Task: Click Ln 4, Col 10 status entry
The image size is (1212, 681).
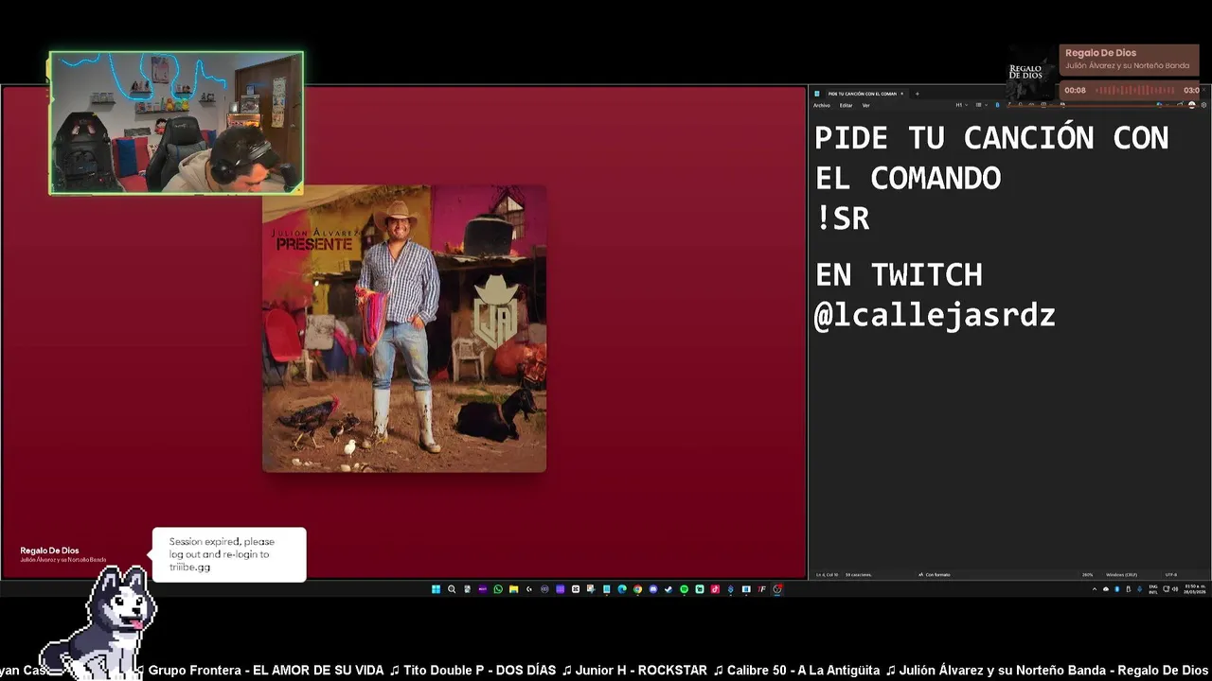Action: [829, 574]
